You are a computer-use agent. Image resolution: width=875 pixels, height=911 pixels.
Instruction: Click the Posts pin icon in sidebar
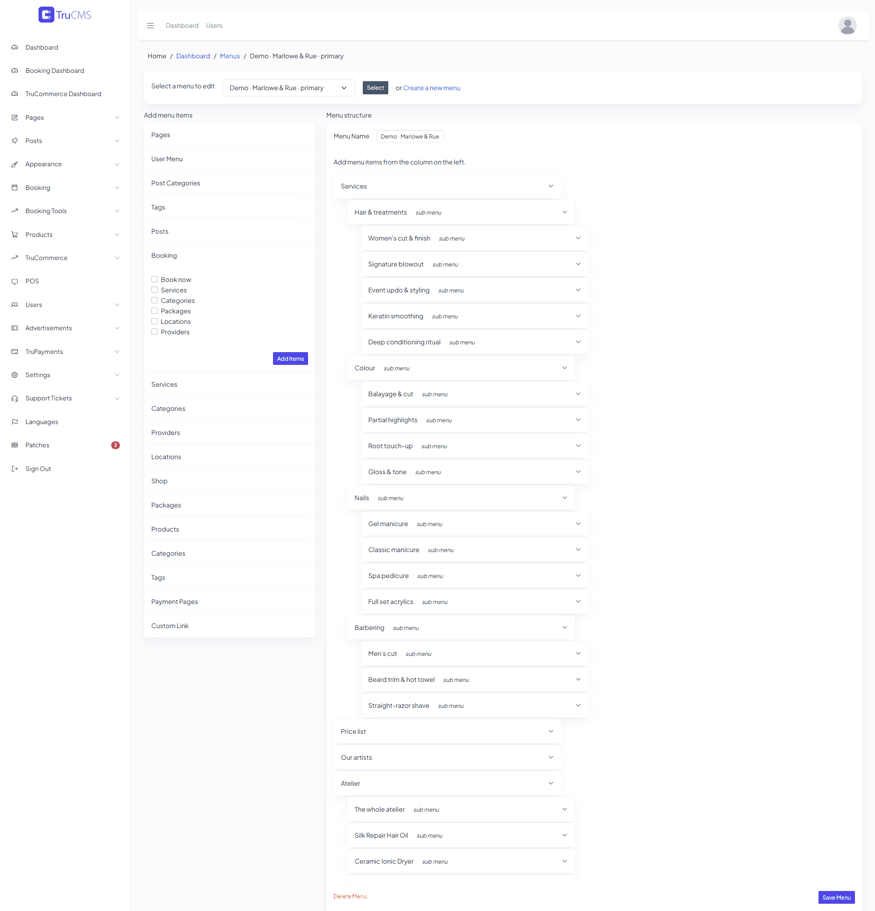[15, 141]
